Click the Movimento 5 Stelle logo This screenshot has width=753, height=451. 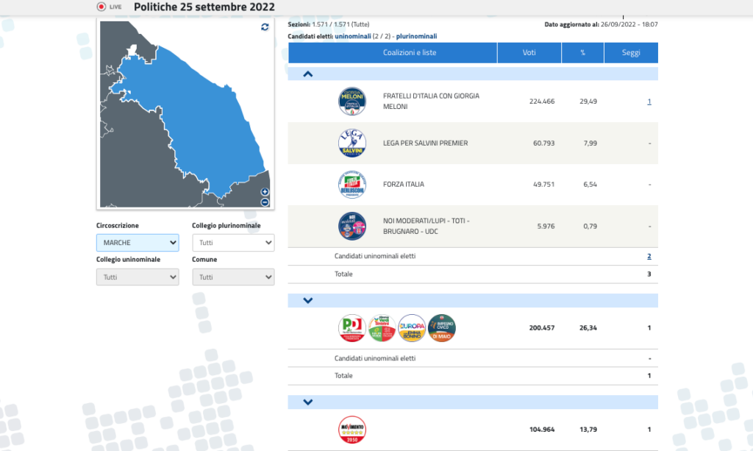pyautogui.click(x=352, y=430)
